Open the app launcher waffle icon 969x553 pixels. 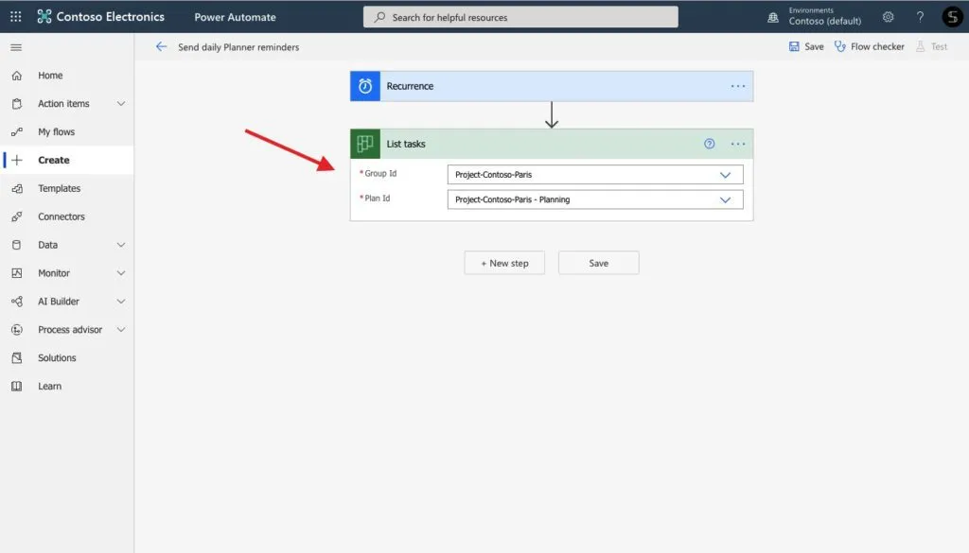tap(16, 17)
